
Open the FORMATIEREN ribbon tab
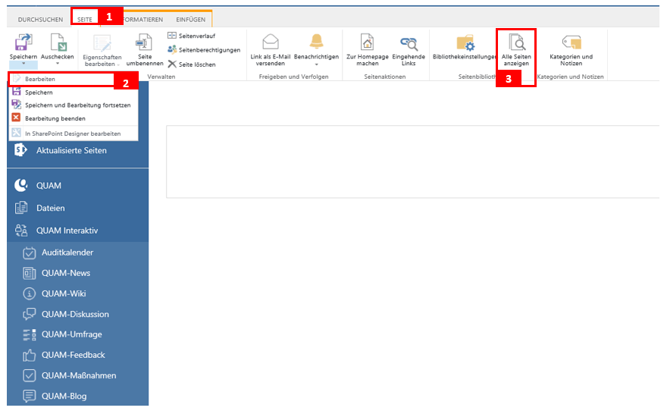tap(143, 20)
